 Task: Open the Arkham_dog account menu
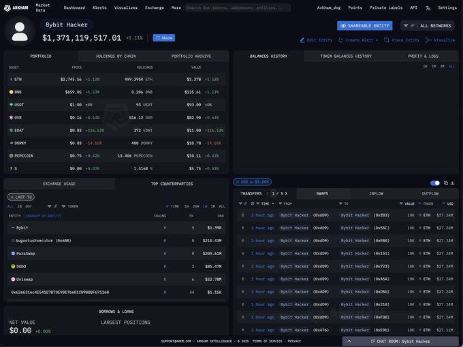click(x=329, y=7)
